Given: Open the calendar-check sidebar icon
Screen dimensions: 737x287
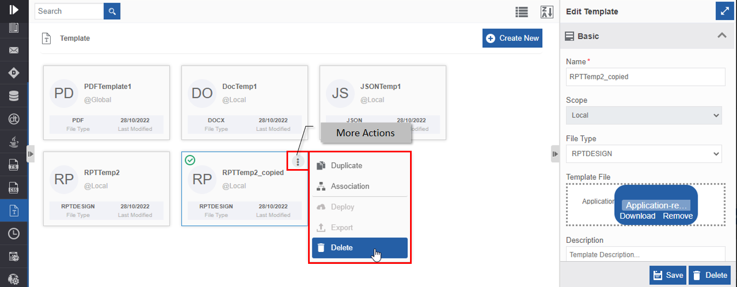Looking at the screenshot, I should click(x=14, y=257).
